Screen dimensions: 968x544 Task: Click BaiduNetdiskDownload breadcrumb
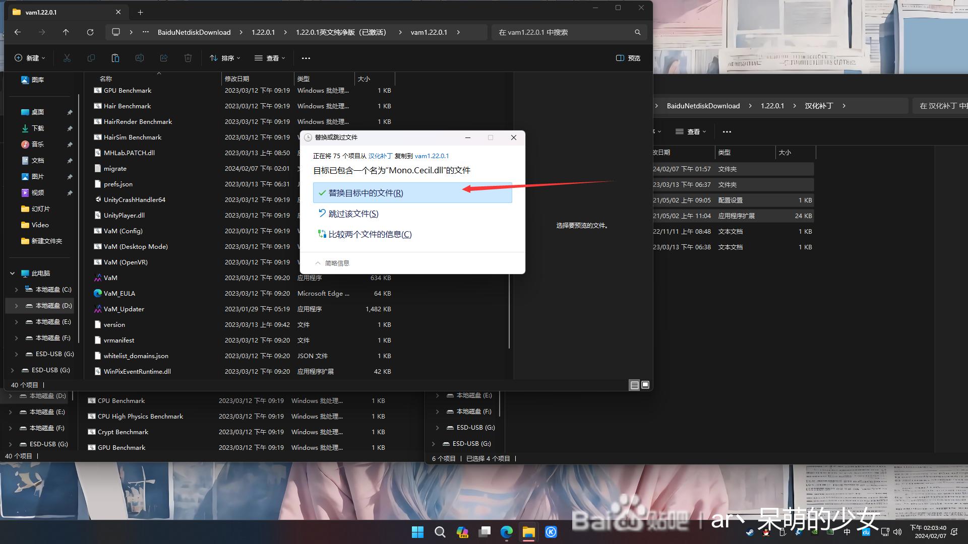coord(194,32)
